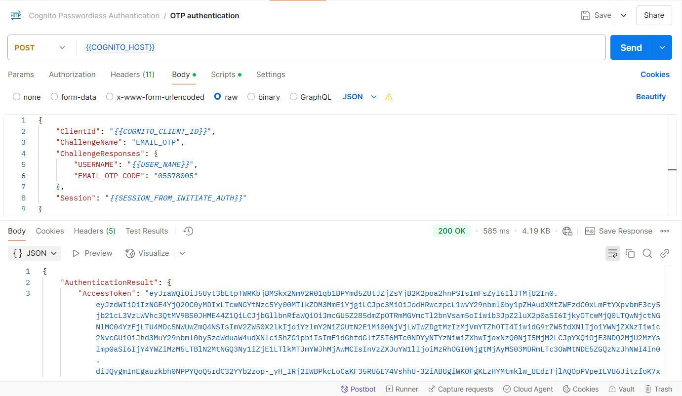Click the request URL input field
This screenshot has height=396, width=682.
(x=341, y=48)
